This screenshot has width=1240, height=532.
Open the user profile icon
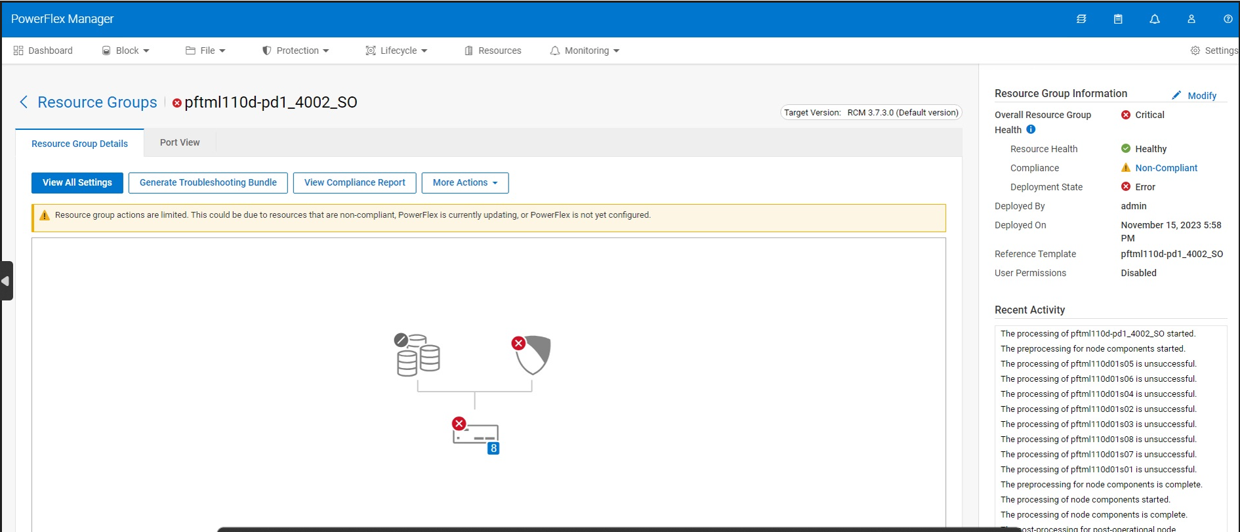(1191, 19)
